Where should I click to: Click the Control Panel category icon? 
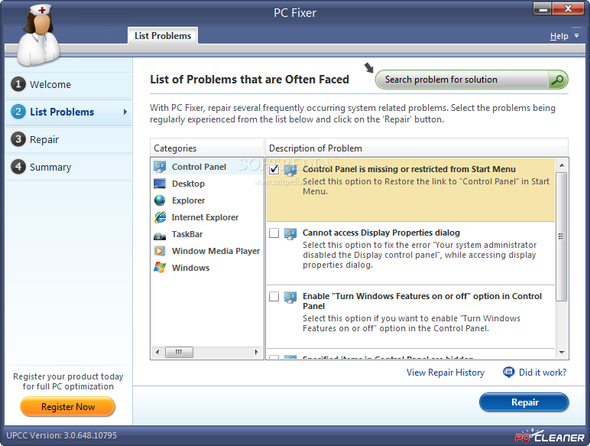pyautogui.click(x=160, y=167)
